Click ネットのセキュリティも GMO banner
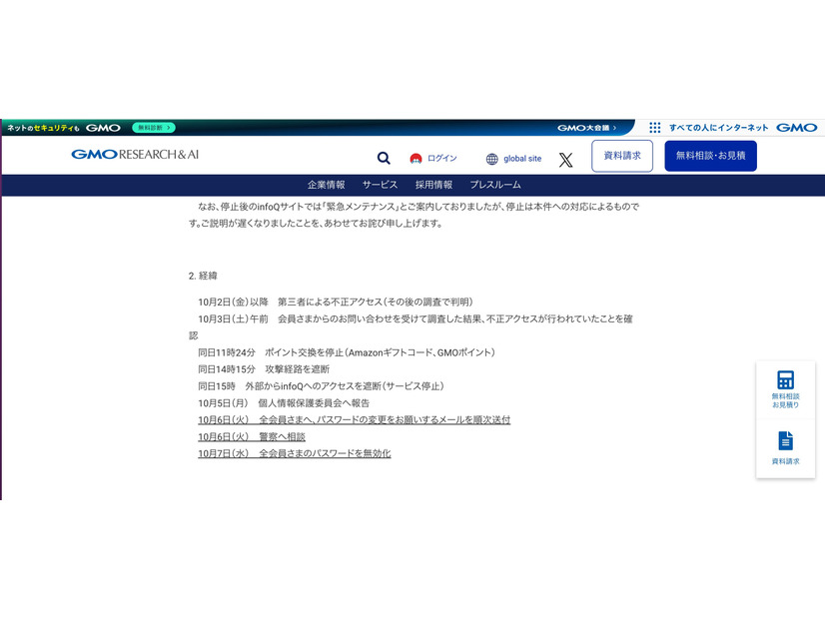The height and width of the screenshot is (619, 825). coord(64,128)
